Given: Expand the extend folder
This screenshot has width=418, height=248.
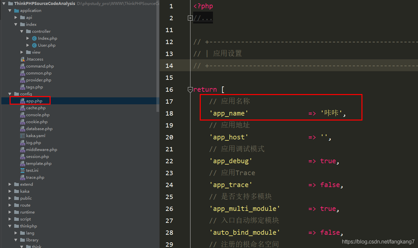Looking at the screenshot, I should tap(10, 184).
